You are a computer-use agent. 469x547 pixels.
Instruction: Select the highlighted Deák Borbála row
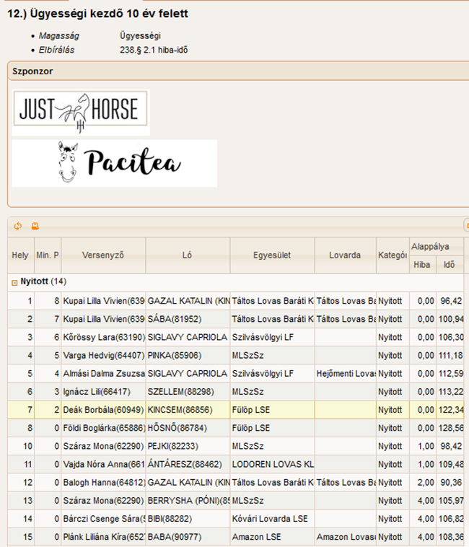[x=103, y=410]
